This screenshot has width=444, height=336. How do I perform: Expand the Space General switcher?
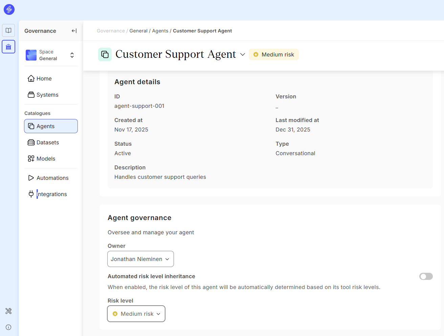coord(72,55)
